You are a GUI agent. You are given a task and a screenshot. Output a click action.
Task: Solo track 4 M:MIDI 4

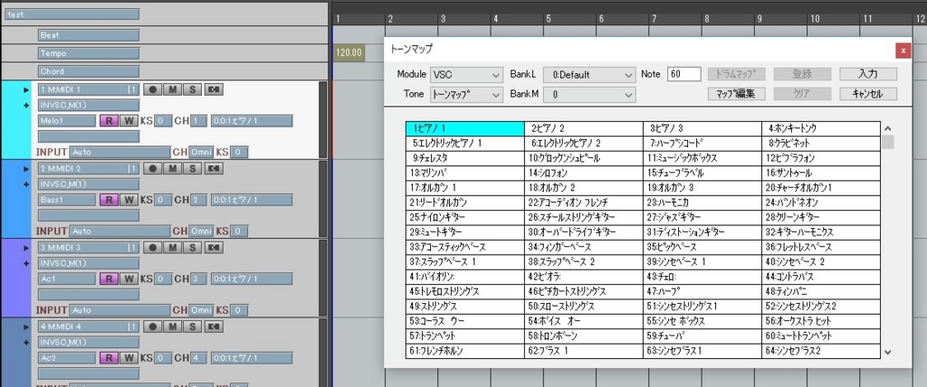192,326
